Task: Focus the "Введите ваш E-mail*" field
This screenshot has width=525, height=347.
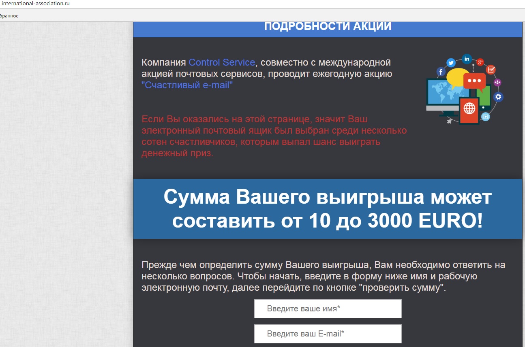Action: pos(328,334)
